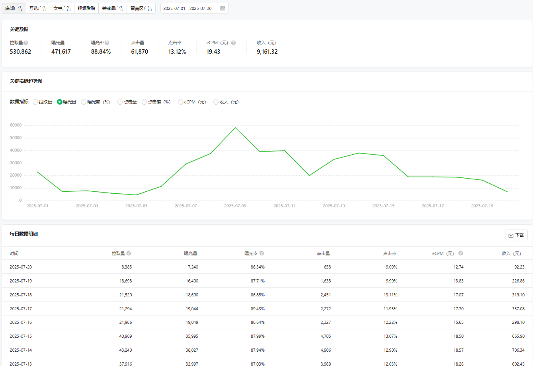Screen dimensions: 533x366
Task: Click the 706.34 收入 cell
Action: point(518,350)
